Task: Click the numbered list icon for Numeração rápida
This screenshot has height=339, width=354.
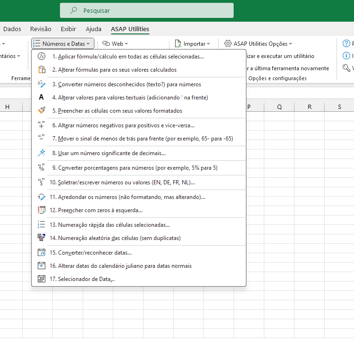Action: point(42,224)
